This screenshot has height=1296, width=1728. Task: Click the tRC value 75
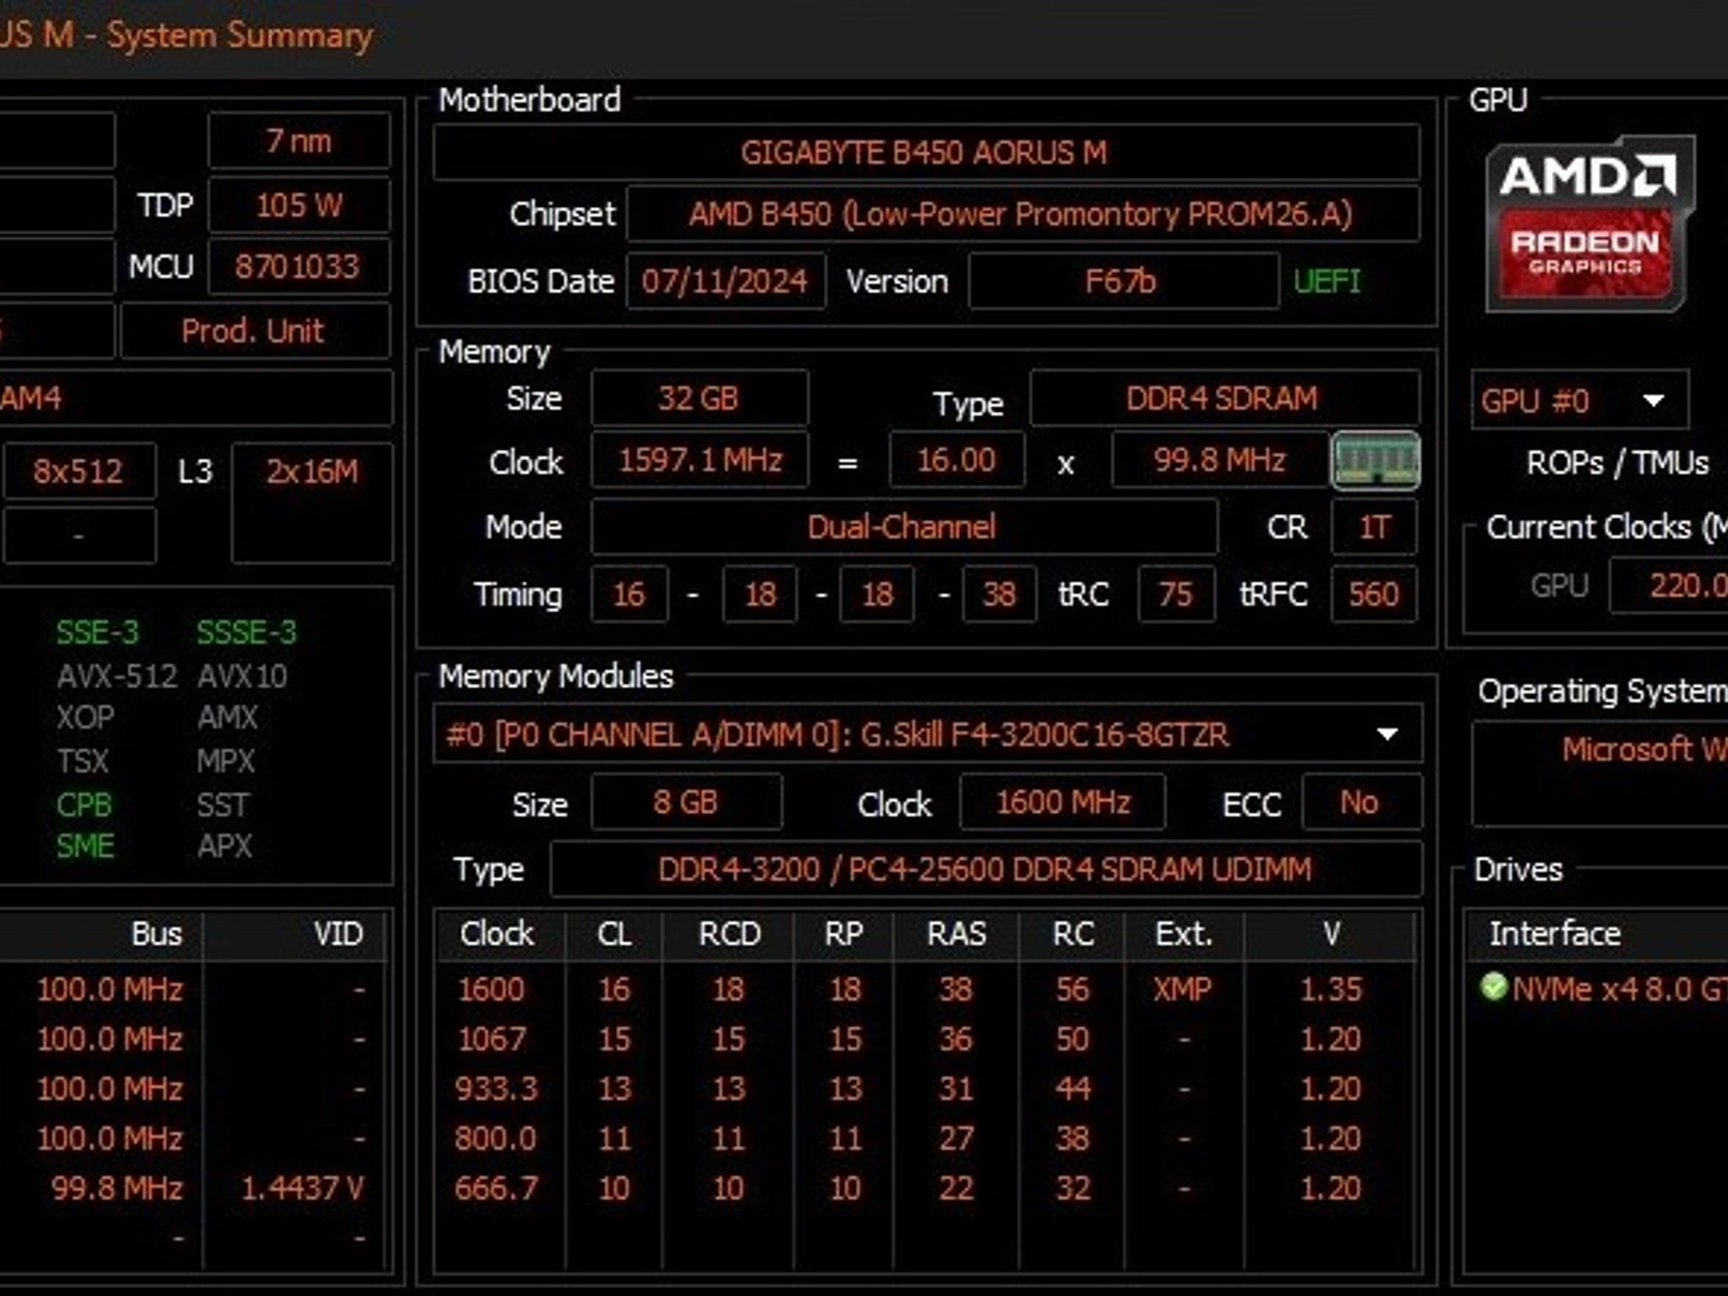pos(1176,594)
